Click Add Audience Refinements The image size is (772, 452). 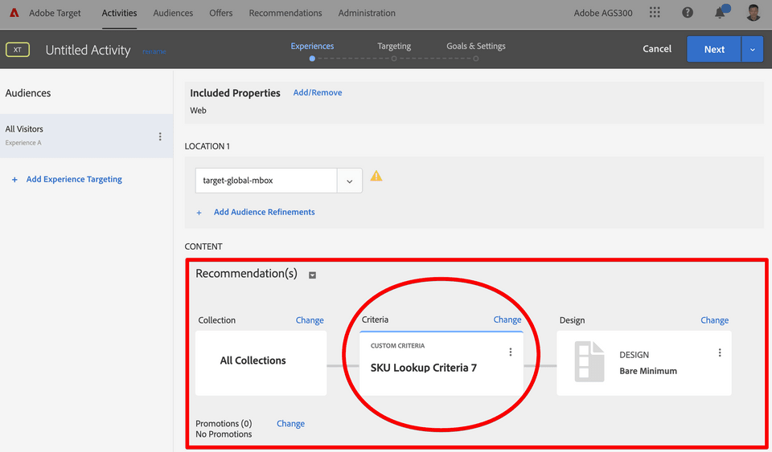tap(265, 212)
